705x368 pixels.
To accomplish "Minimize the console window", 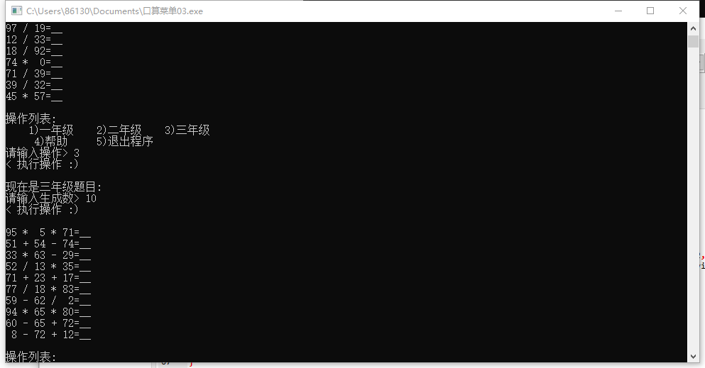I will (618, 11).
